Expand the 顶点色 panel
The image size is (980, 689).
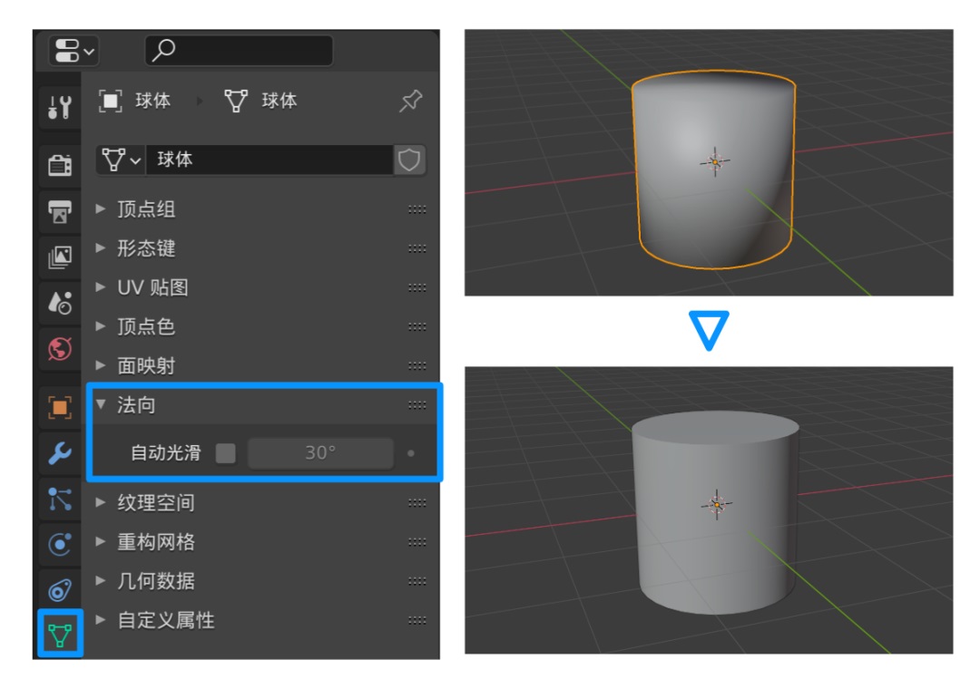pos(101,326)
